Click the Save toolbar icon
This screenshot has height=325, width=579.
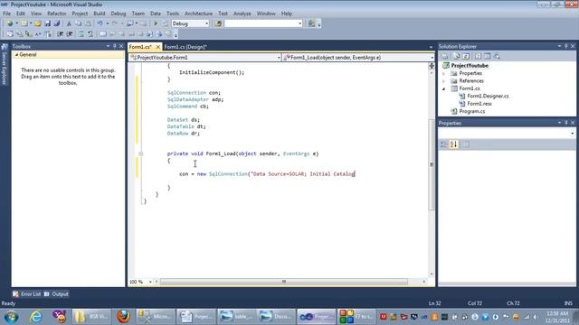47,23
